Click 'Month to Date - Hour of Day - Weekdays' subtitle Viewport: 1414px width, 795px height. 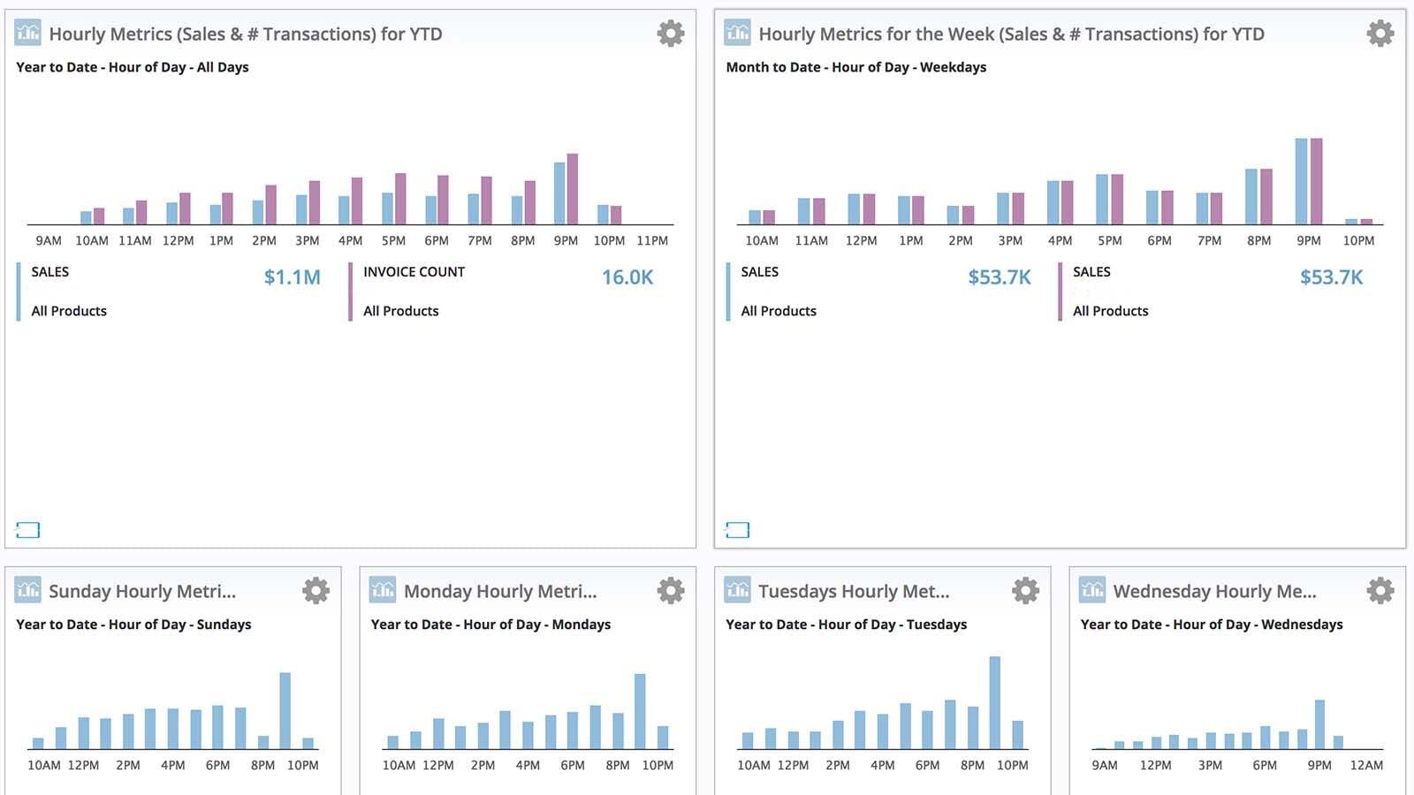[x=856, y=67]
